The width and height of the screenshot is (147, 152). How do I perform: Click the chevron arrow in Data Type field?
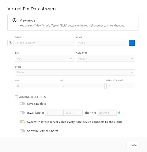pos(132,59)
